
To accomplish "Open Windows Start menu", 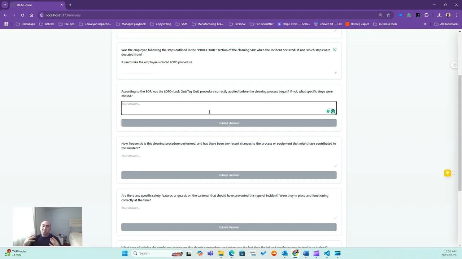I will (x=125, y=253).
